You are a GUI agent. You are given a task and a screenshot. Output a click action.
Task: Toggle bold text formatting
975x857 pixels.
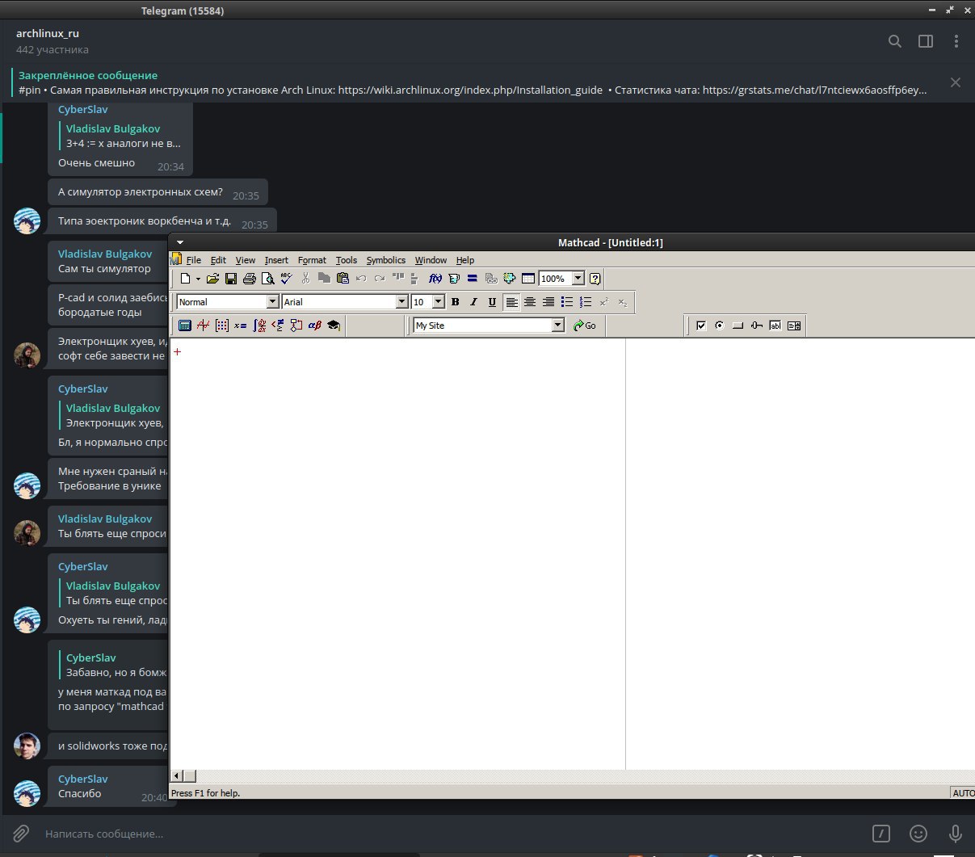pyautogui.click(x=455, y=302)
